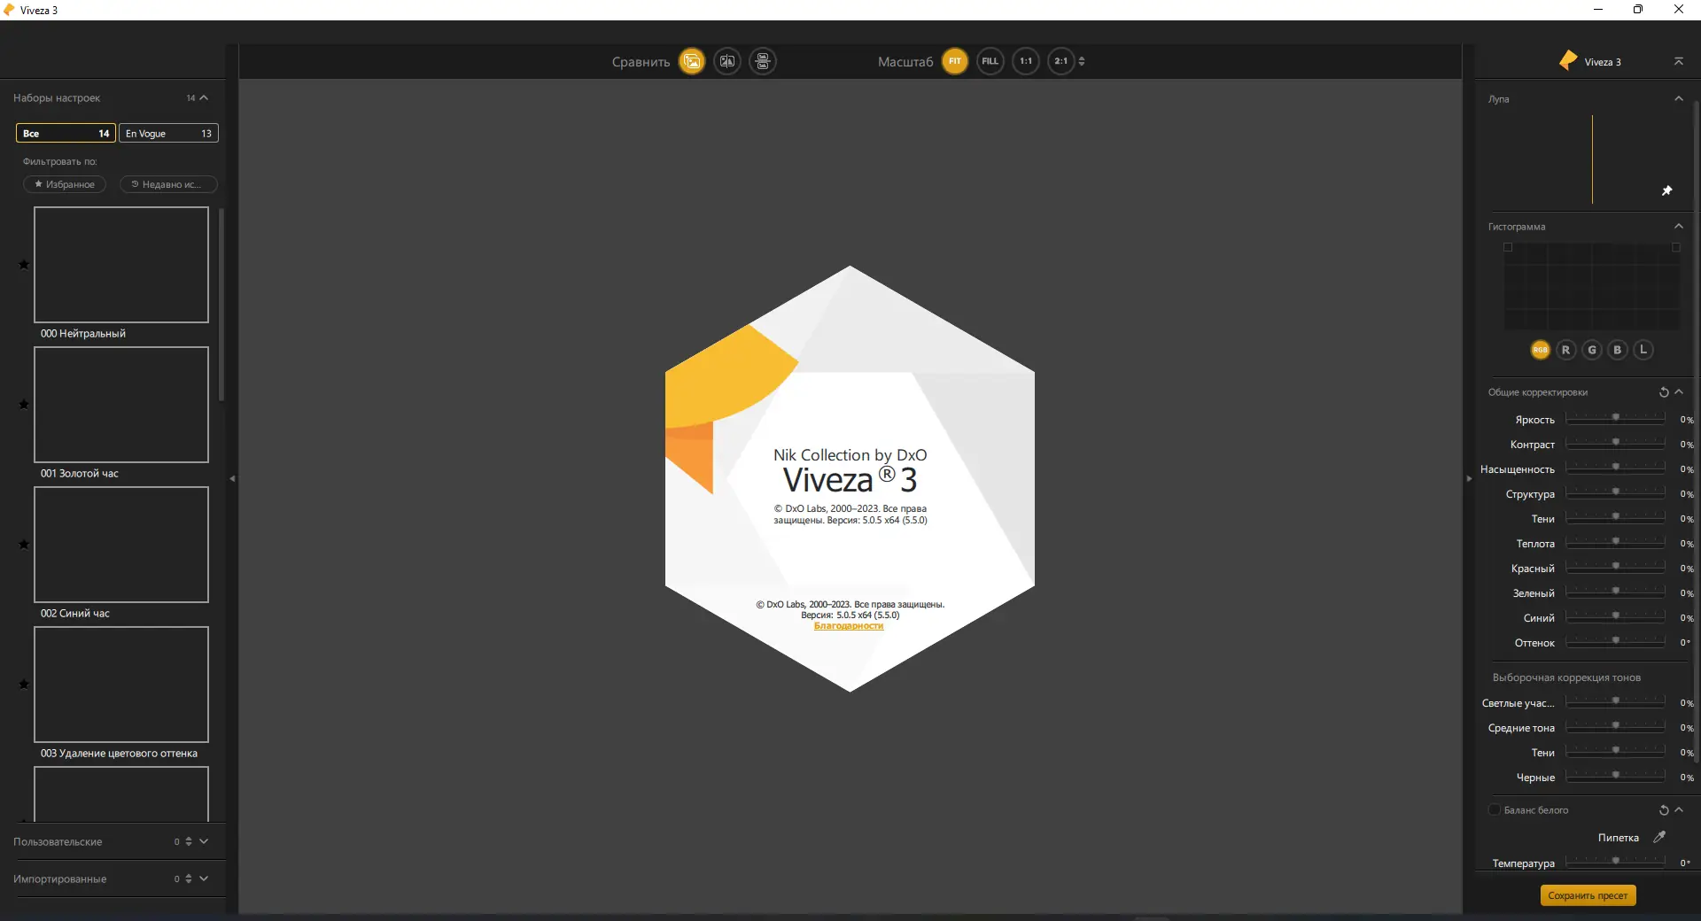Adjust the Контраст slider
This screenshot has height=921, width=1701.
(x=1615, y=442)
